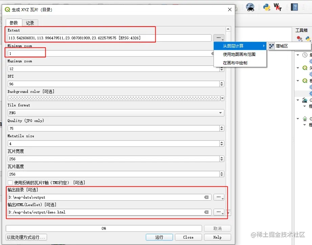Select 使用地图画布范围 menu entry
Screen dimensions: 312x245
point(240,54)
